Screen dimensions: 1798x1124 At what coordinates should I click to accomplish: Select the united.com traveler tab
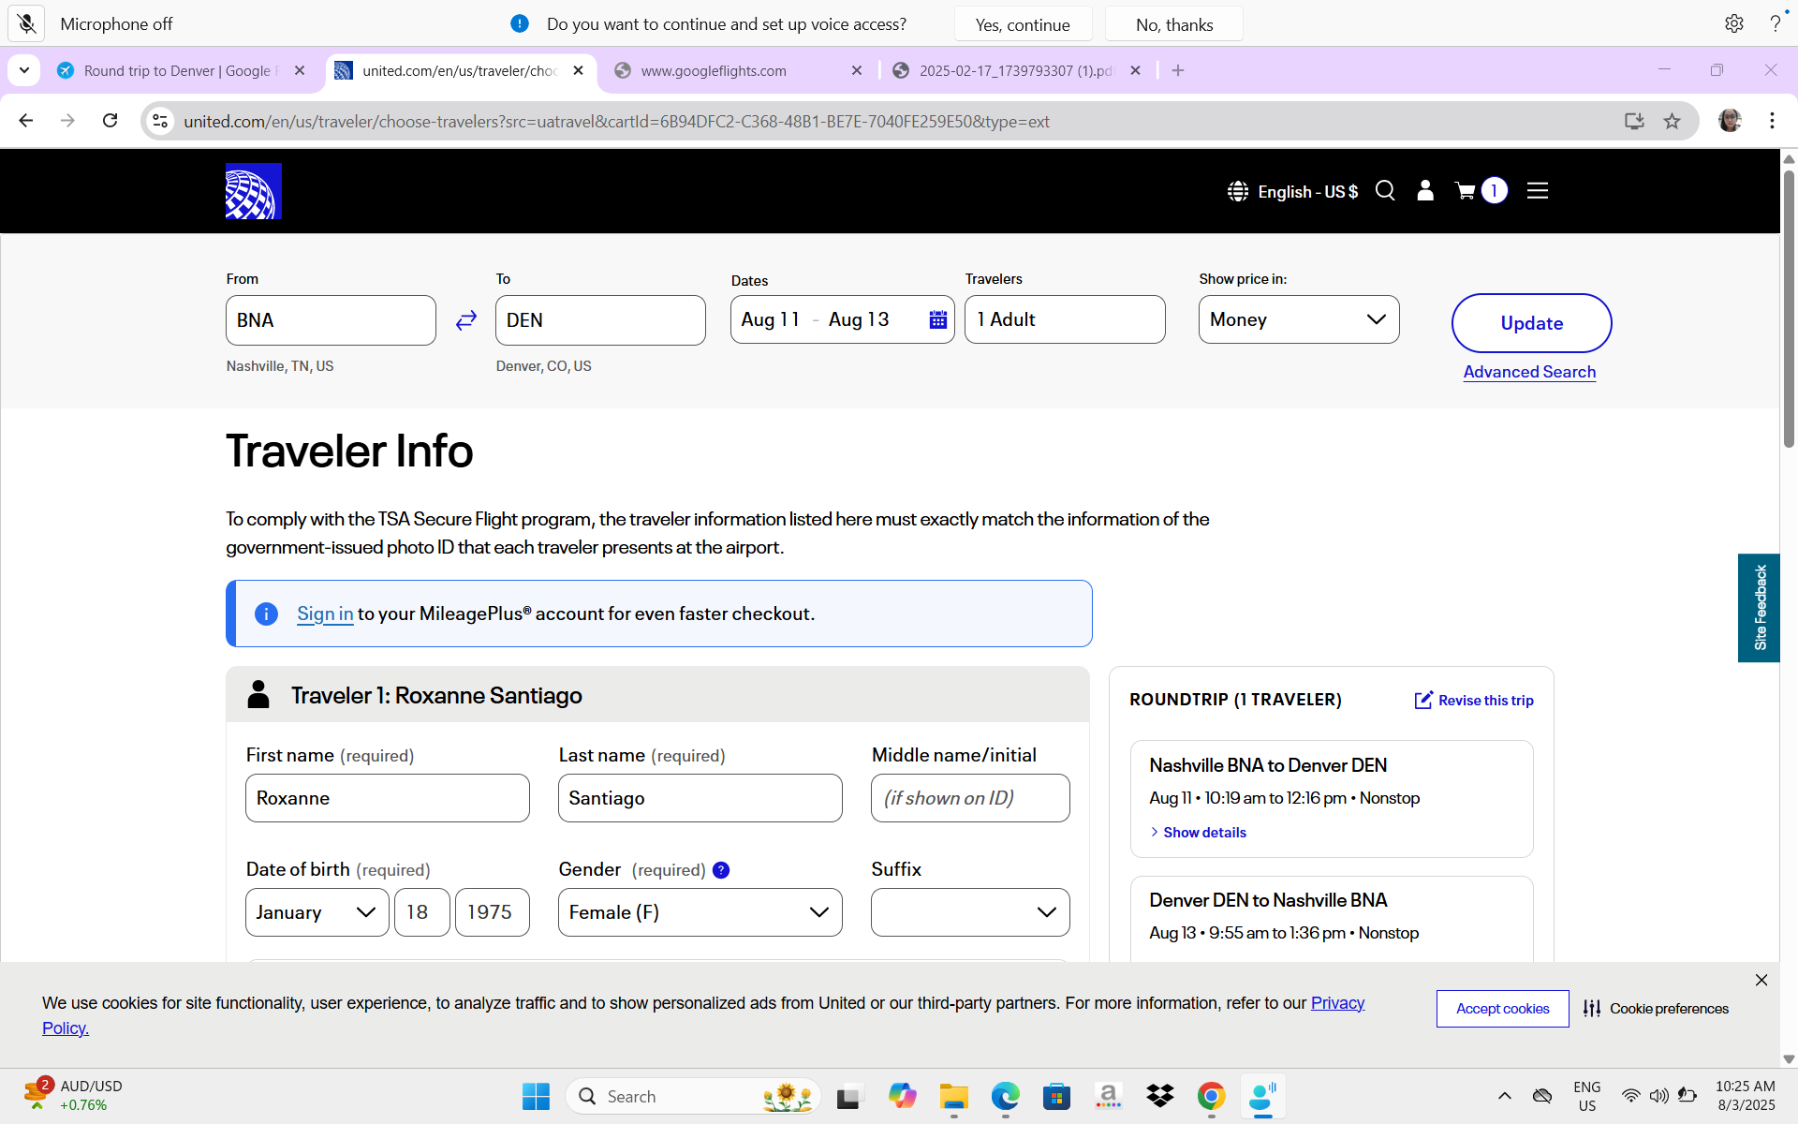click(x=459, y=70)
